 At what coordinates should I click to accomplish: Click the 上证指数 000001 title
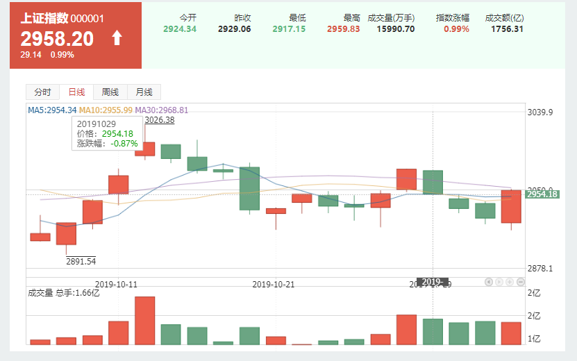click(x=62, y=19)
